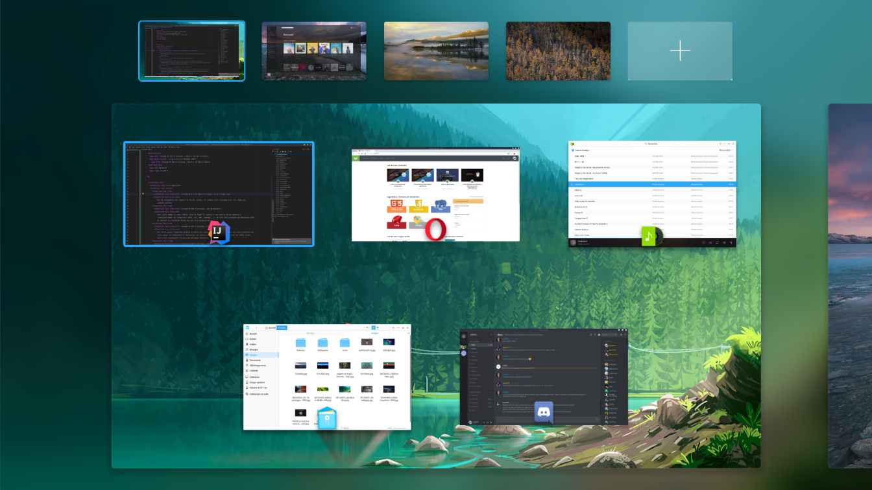
Task: Switch to the Musique tab in file manager
Action: pos(311,333)
